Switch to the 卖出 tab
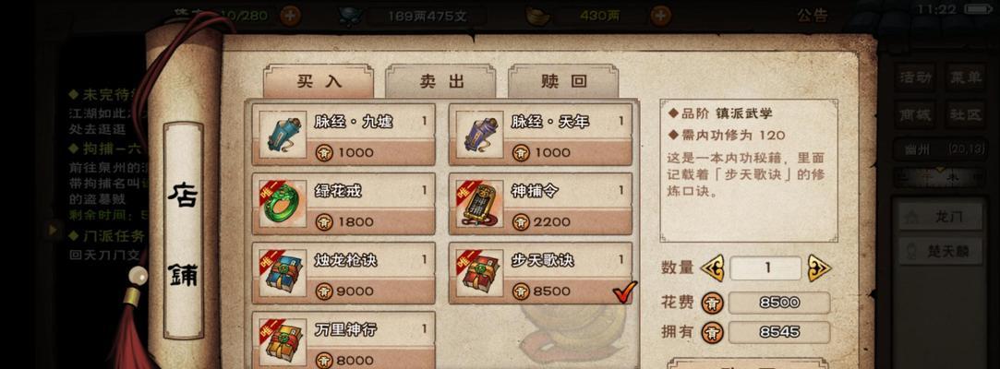 (x=441, y=81)
